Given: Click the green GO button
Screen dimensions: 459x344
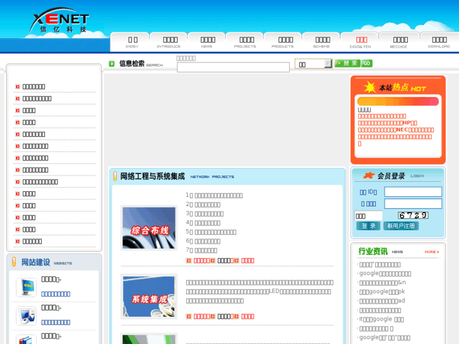Looking at the screenshot, I should 367,63.
